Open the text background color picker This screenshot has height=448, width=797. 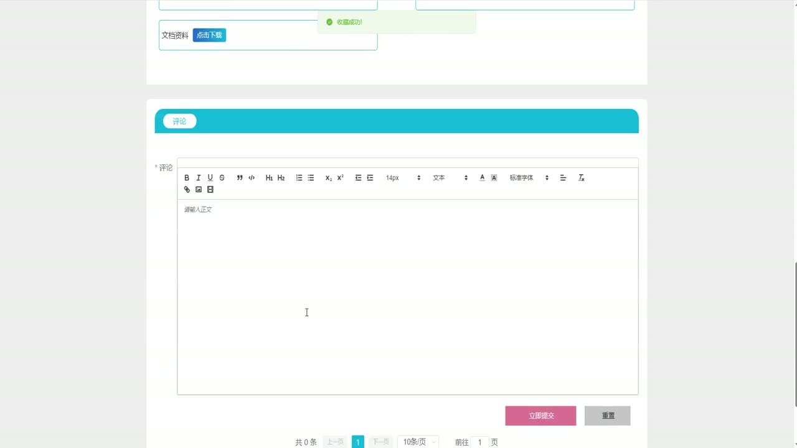point(494,178)
